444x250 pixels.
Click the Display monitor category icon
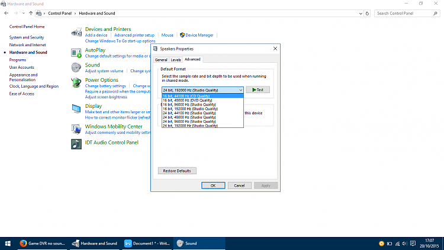pyautogui.click(x=76, y=108)
